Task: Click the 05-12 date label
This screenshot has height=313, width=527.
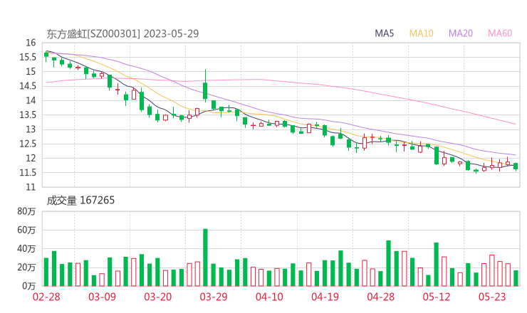Action: click(x=437, y=297)
